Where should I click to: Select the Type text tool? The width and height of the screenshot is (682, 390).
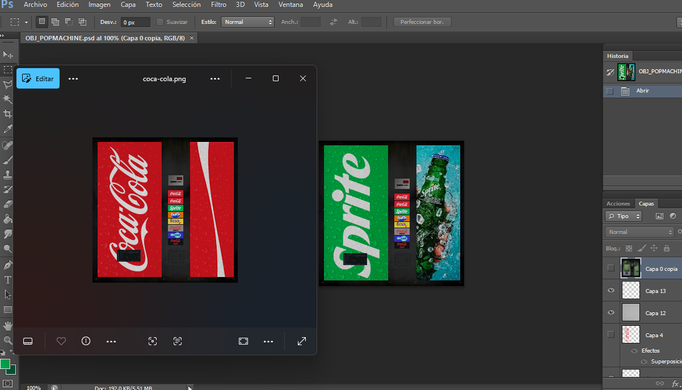[7, 280]
